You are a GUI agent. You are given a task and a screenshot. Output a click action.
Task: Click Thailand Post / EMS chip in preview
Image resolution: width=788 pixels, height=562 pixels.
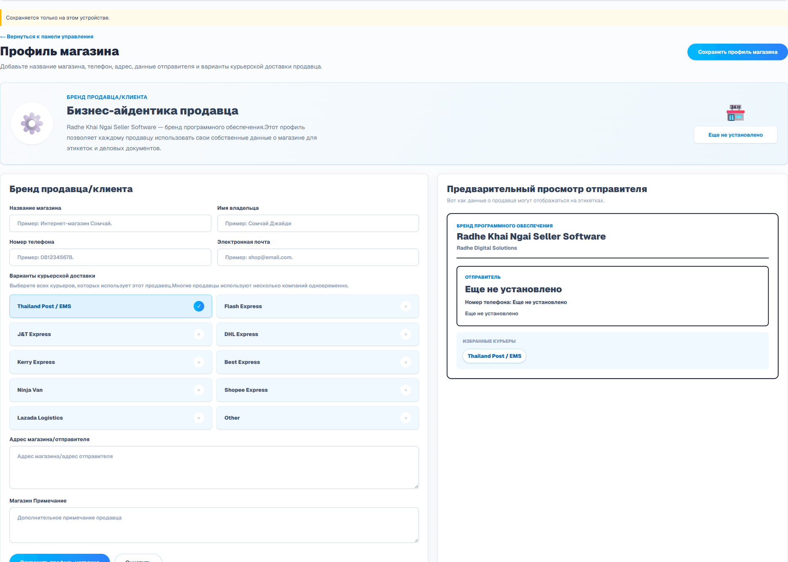pos(494,356)
